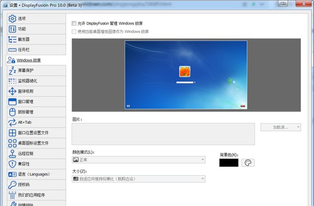This screenshot has height=206, width=314.
Task: Open the 任务栏 tab
Action: pyautogui.click(x=37, y=50)
